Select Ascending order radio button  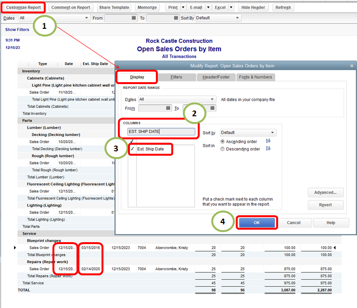pos(222,141)
